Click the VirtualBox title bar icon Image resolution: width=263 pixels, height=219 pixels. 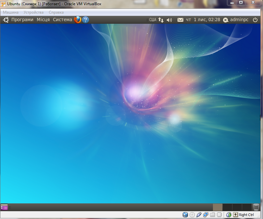[x=3, y=4]
